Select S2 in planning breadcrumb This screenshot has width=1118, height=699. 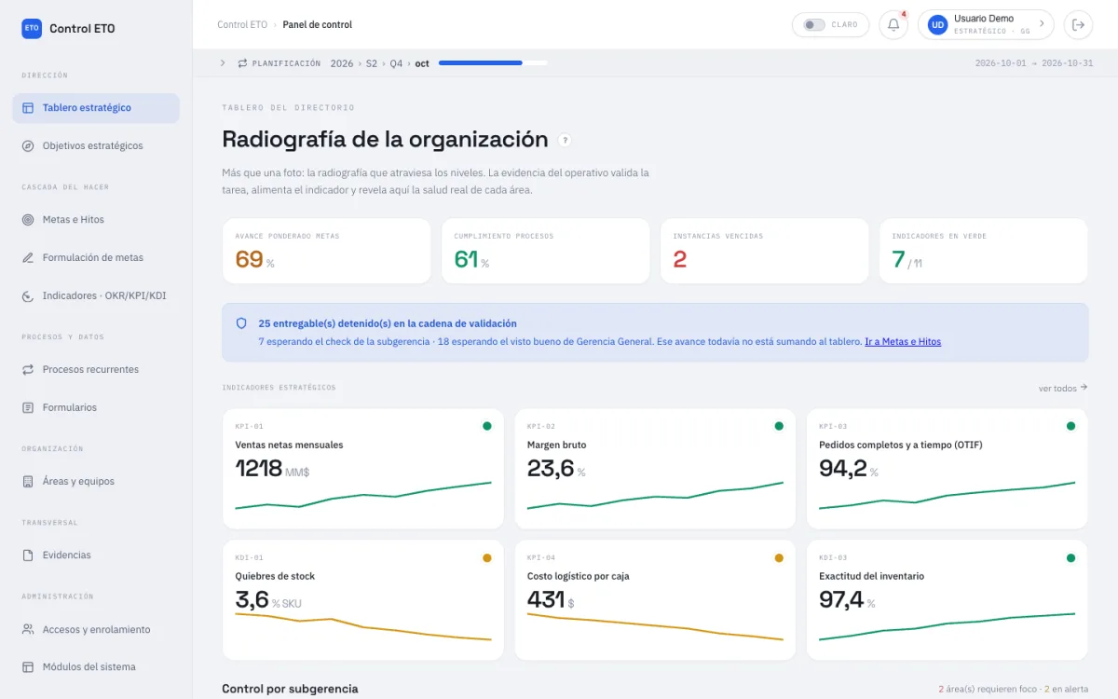(372, 63)
